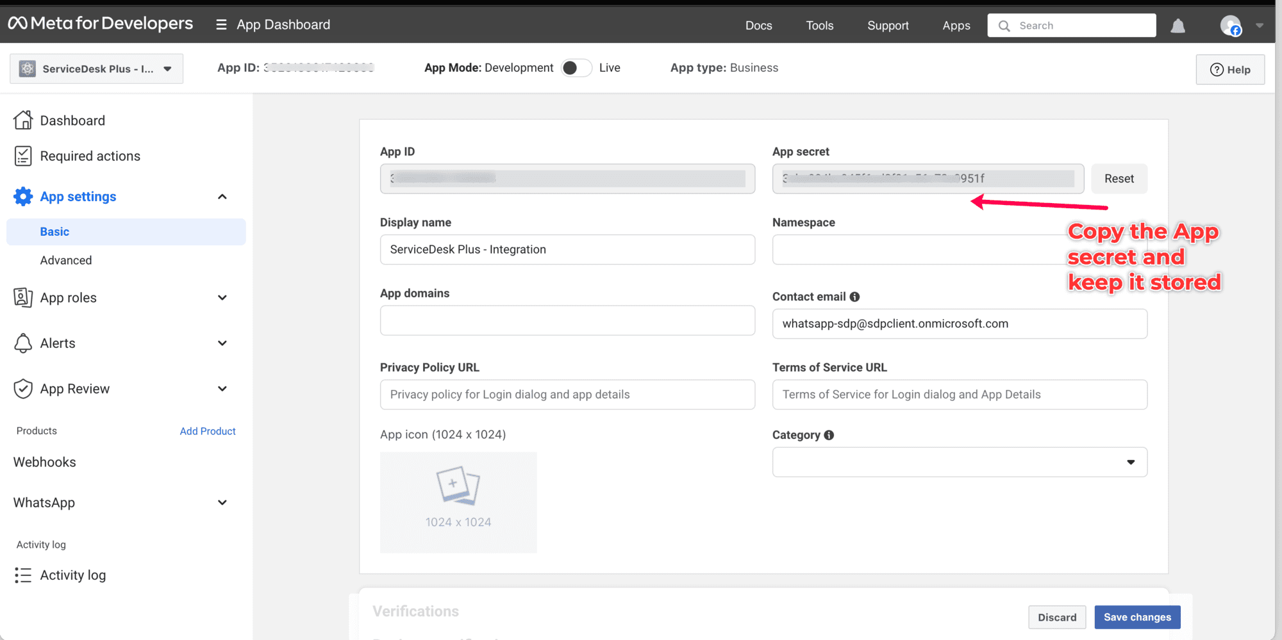Screen dimensions: 1282x640
Task: Expand the App roles section
Action: [x=222, y=297]
